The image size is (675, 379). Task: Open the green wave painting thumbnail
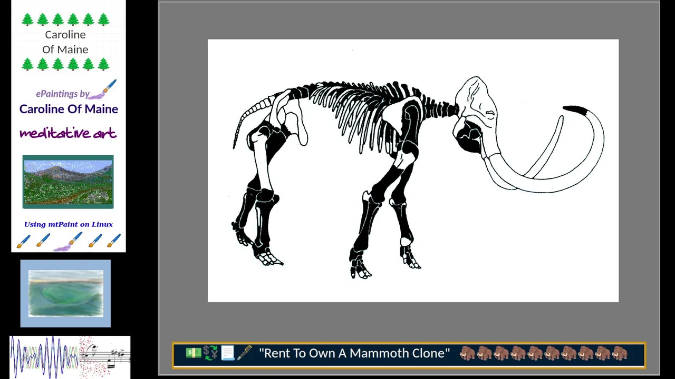66,293
